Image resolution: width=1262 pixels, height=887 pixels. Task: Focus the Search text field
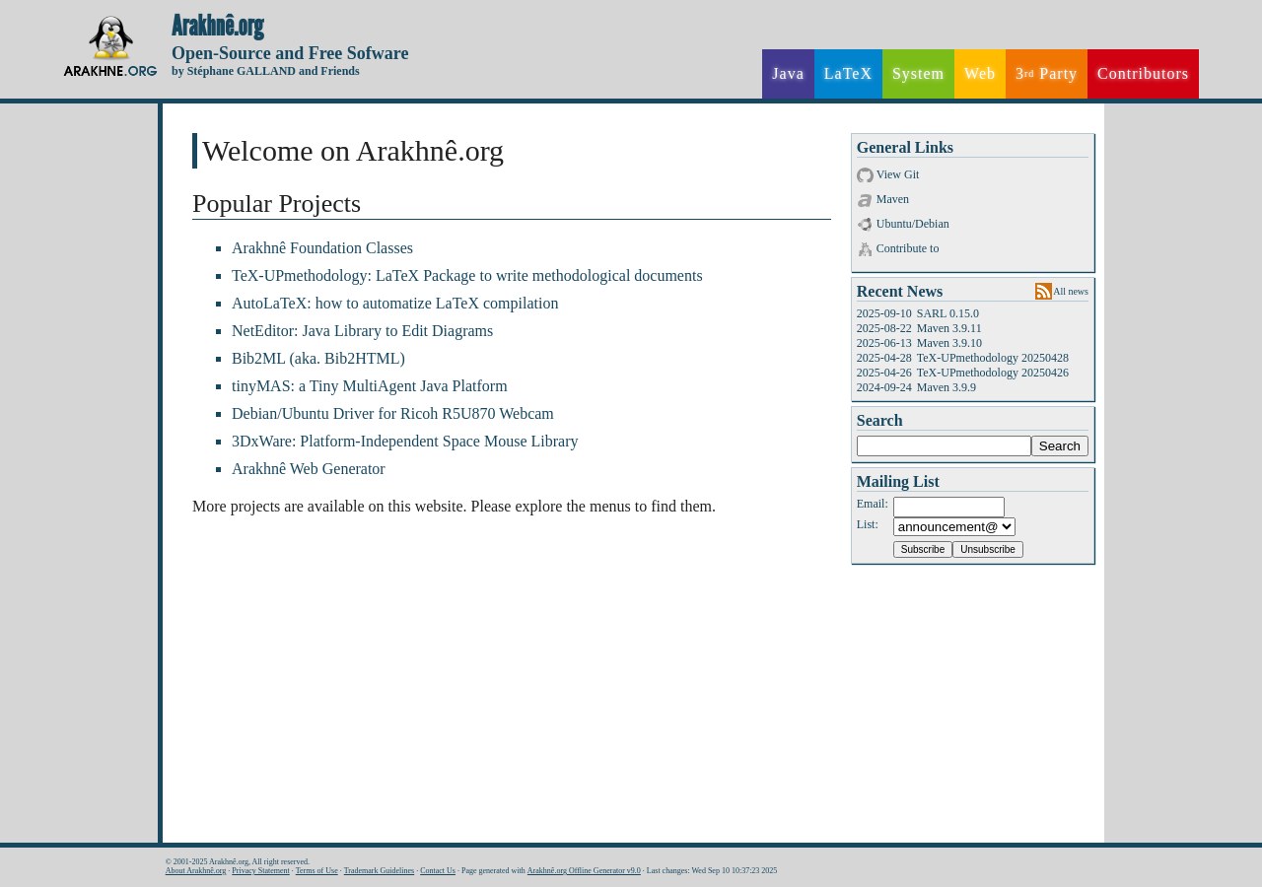944,446
